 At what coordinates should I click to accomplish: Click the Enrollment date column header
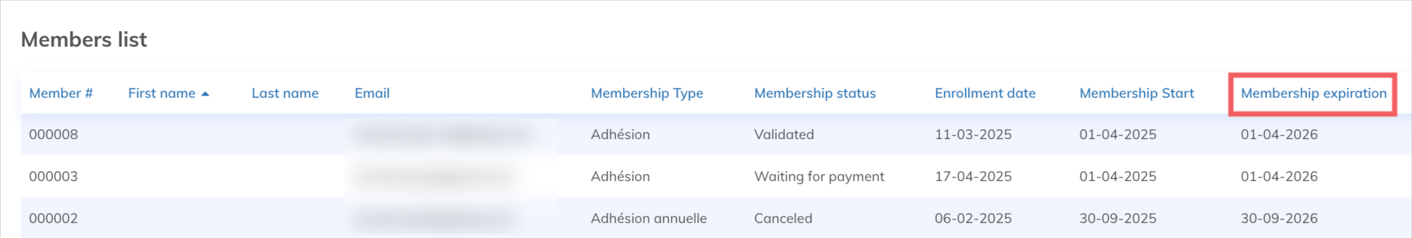pos(985,93)
